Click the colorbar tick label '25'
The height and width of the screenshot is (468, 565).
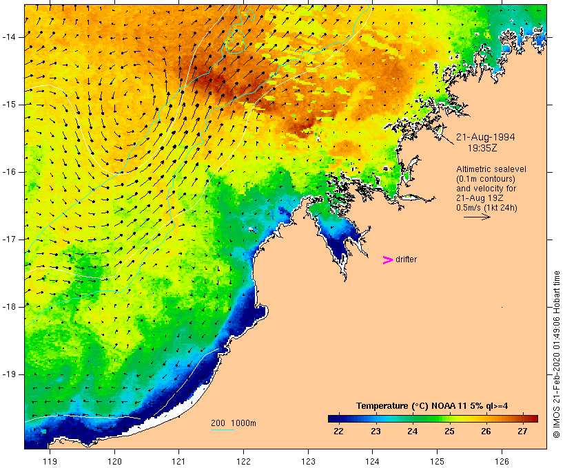[x=449, y=431]
